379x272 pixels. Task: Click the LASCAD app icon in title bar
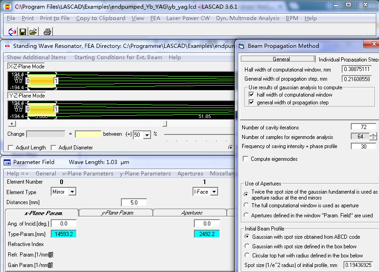pyautogui.click(x=7, y=7)
